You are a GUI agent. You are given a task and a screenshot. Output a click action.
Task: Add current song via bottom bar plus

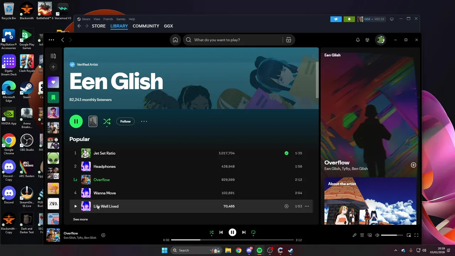coord(103,235)
